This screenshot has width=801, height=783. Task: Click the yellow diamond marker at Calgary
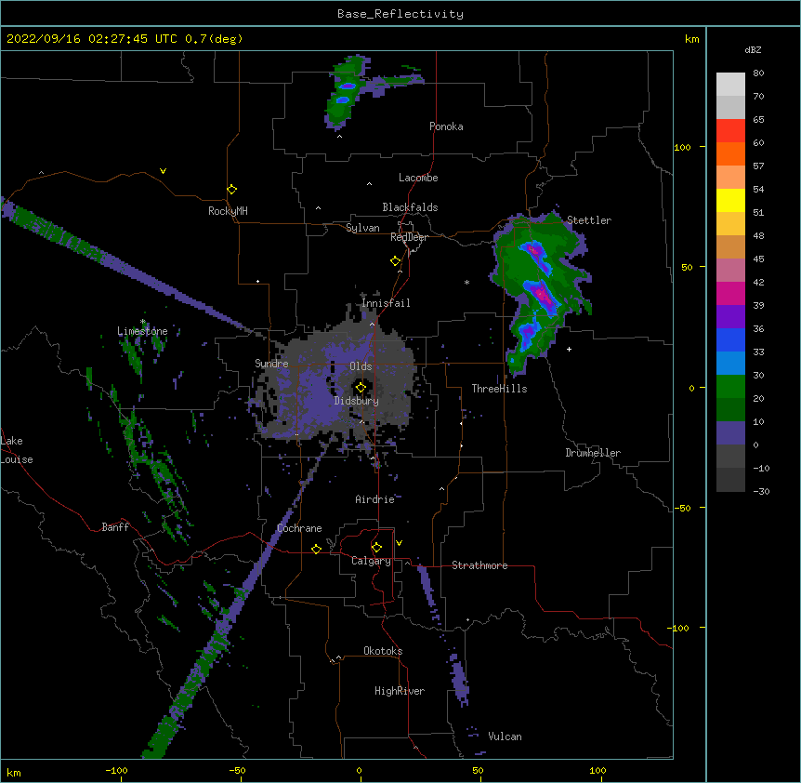(x=376, y=548)
